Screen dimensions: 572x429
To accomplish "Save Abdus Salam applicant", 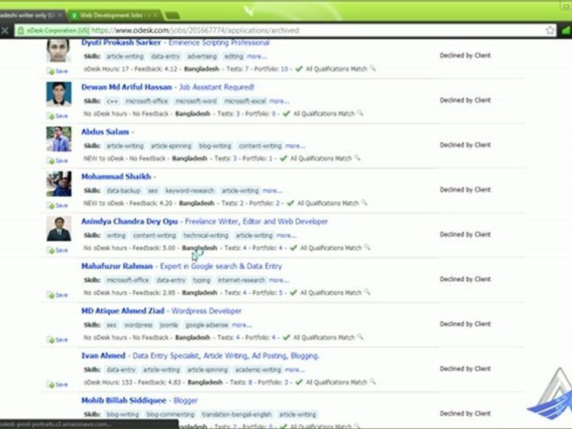I will click(x=58, y=161).
